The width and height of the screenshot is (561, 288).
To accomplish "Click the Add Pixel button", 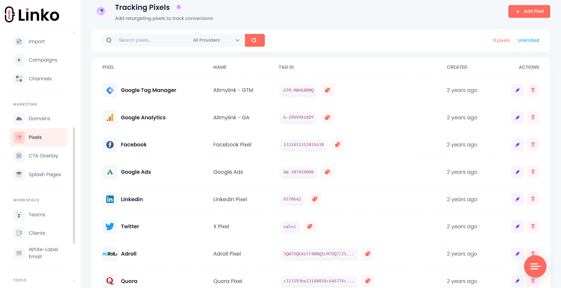I will click(529, 11).
